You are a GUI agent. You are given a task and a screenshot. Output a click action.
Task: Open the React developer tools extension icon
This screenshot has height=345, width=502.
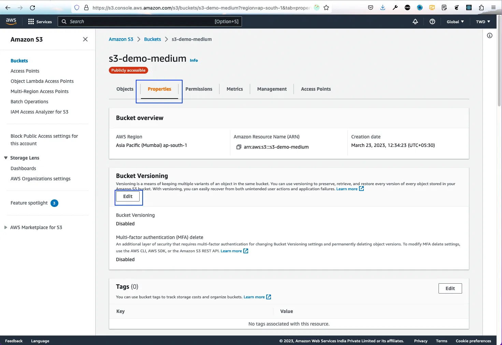click(x=469, y=7)
